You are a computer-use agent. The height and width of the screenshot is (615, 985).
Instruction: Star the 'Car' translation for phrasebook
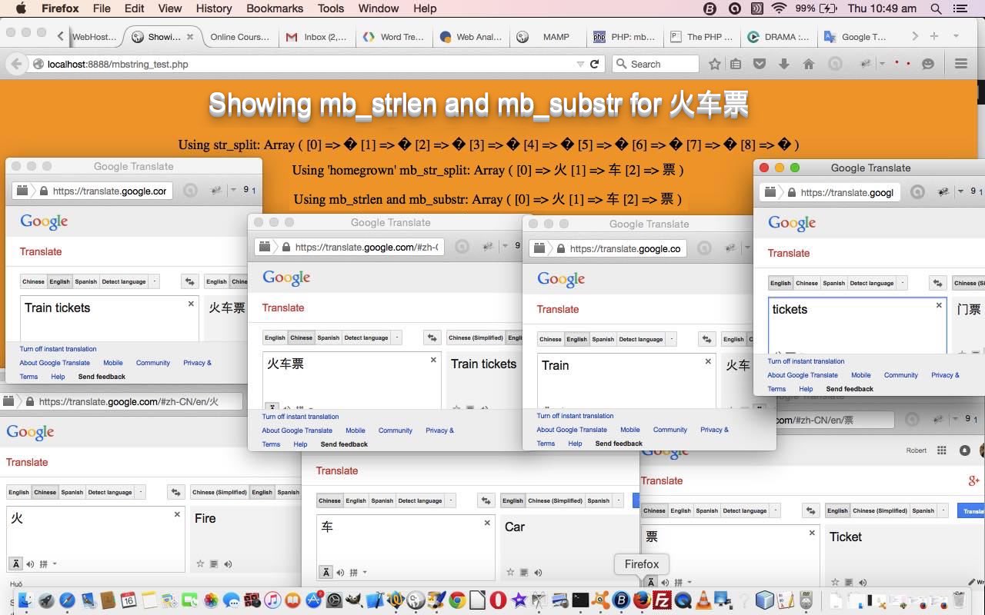(510, 573)
